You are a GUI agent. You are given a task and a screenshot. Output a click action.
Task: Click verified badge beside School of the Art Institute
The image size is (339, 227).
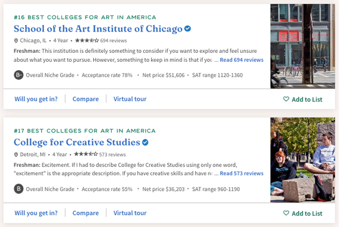[188, 29]
